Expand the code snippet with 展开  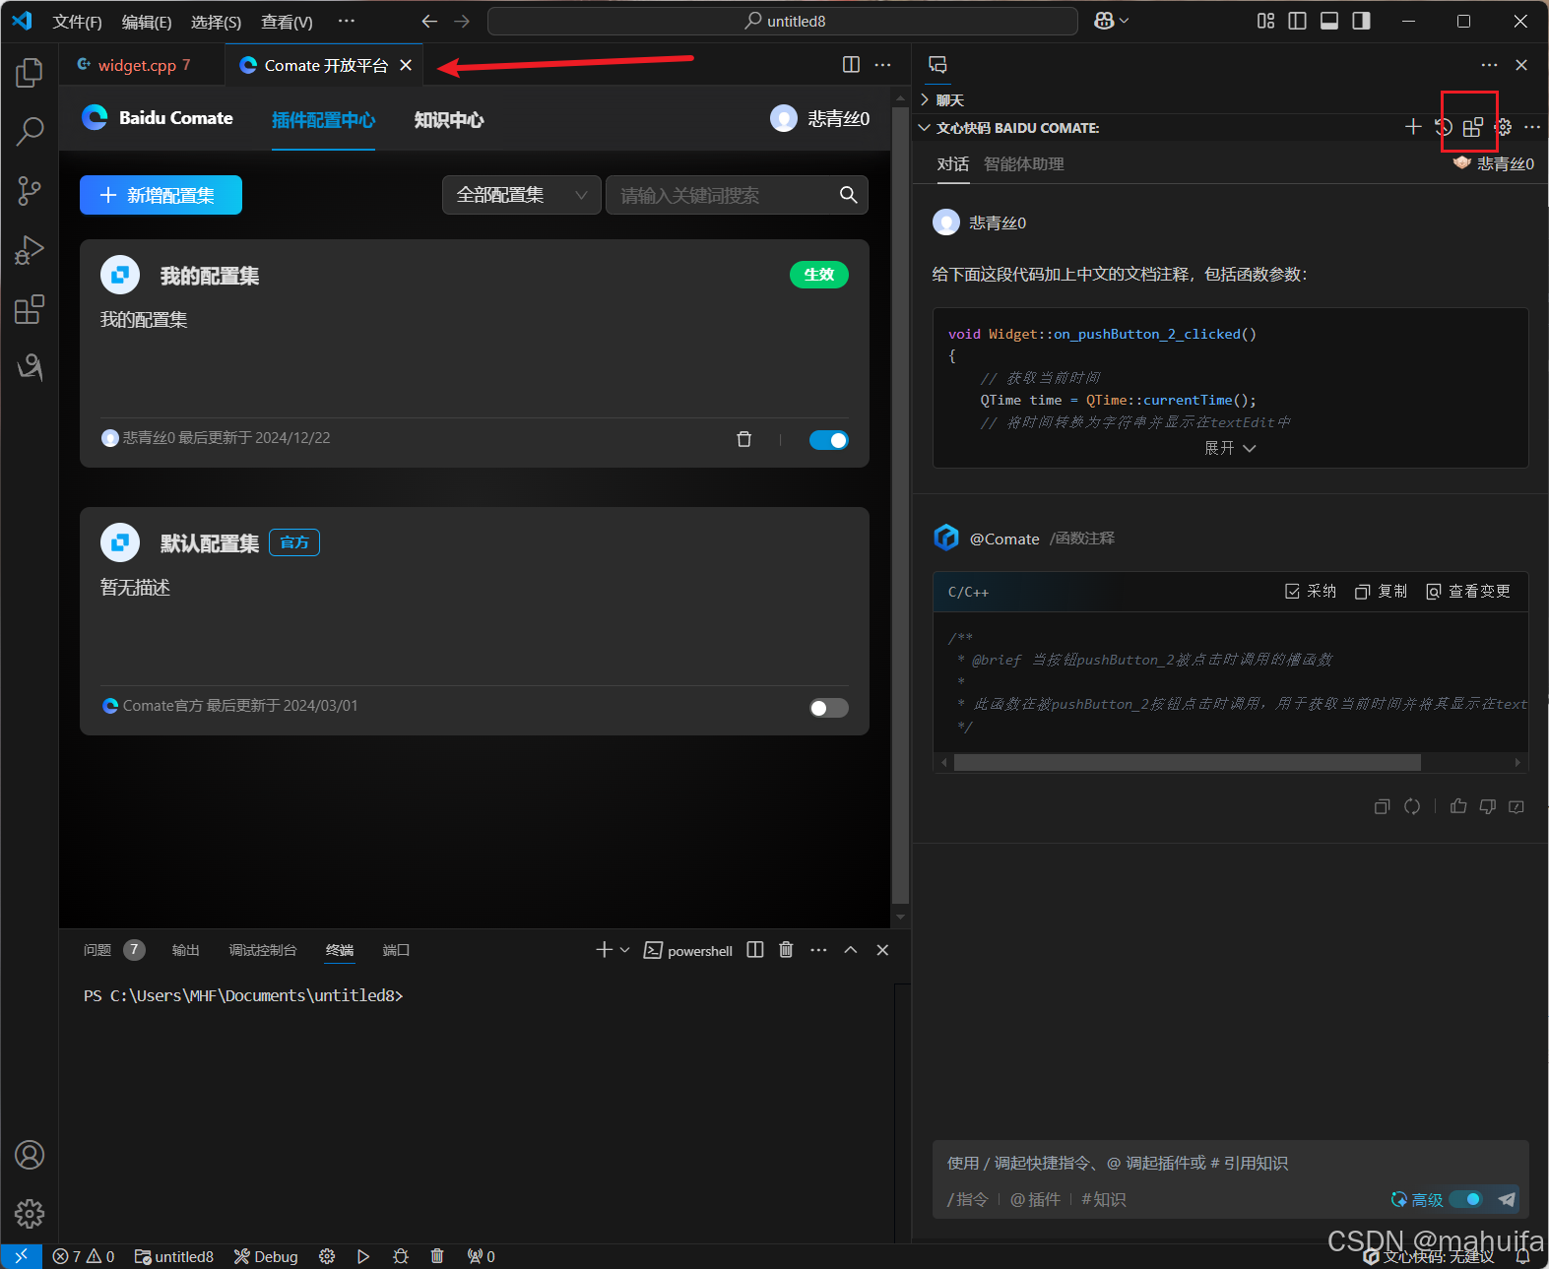(1230, 448)
